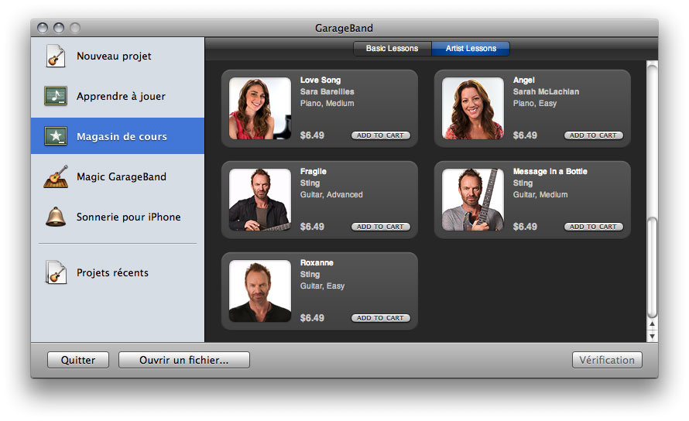This screenshot has width=689, height=421.
Task: Click the Apprendre à jouer chalkboard icon
Action: 56,96
